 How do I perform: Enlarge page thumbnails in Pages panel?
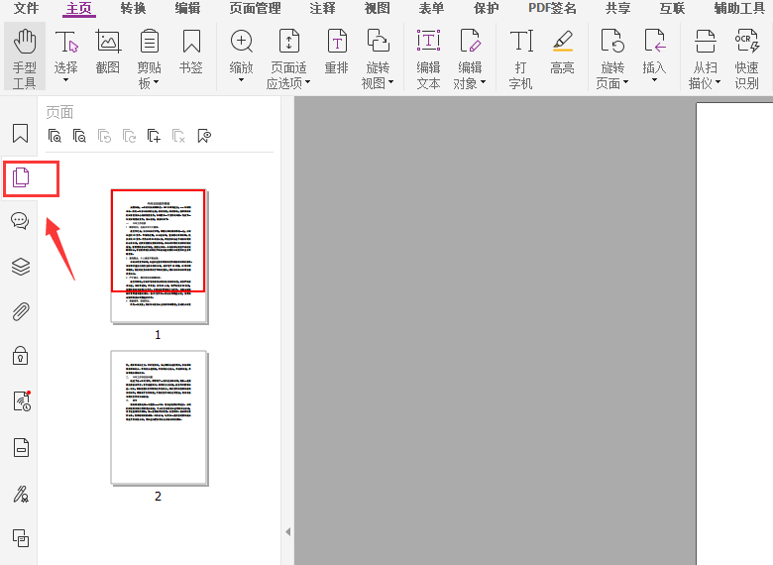(55, 136)
